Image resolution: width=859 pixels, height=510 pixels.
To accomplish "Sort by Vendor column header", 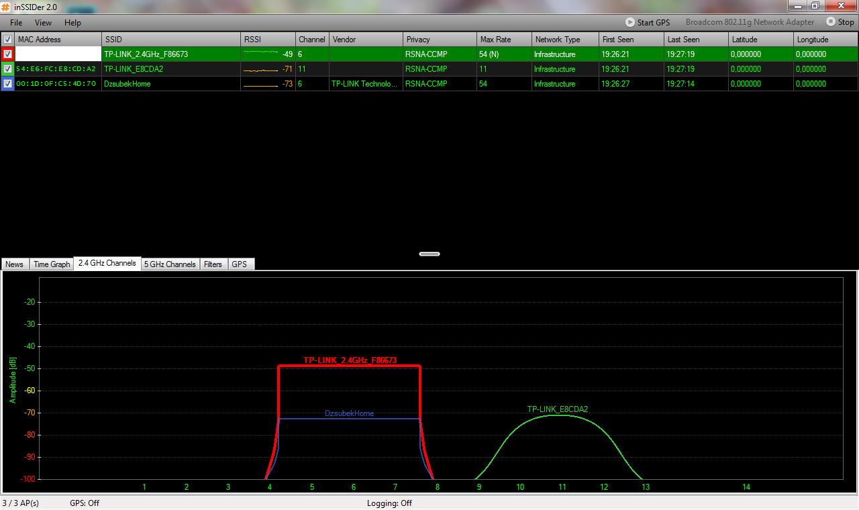I will click(x=366, y=40).
